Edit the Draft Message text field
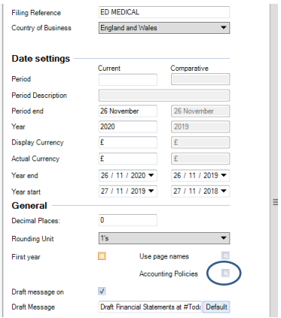Image resolution: width=281 pixels, height=318 pixels. click(x=150, y=307)
